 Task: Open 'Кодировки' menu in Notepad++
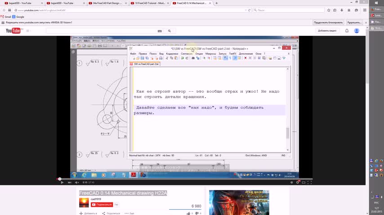[x=172, y=54]
